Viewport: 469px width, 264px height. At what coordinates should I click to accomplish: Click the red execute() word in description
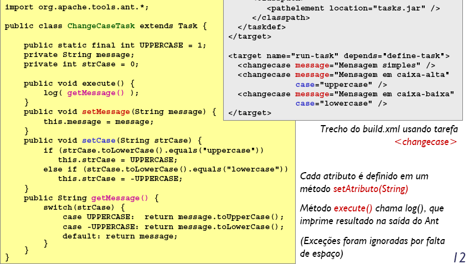pyautogui.click(x=353, y=209)
